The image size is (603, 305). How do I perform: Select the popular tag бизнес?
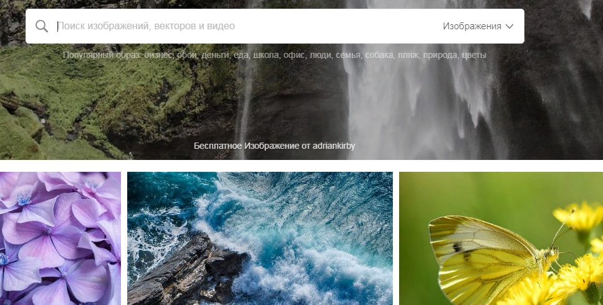coord(158,55)
